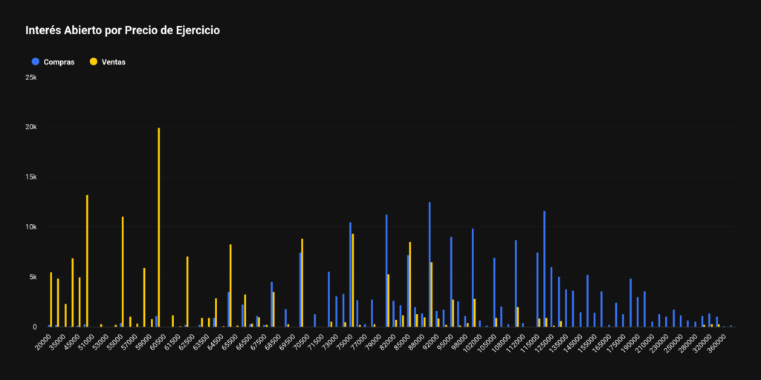Viewport: 761px width, 380px height.
Task: Click the 5k y-axis label
Action: (x=32, y=277)
